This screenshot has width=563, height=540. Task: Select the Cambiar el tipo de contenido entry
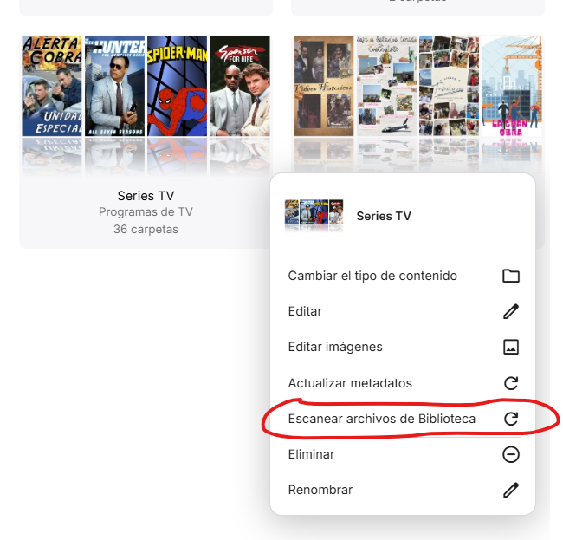(x=372, y=276)
